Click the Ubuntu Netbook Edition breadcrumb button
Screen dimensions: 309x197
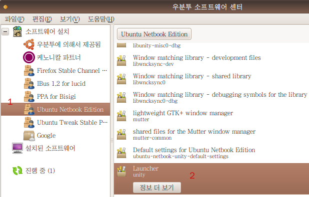click(154, 34)
